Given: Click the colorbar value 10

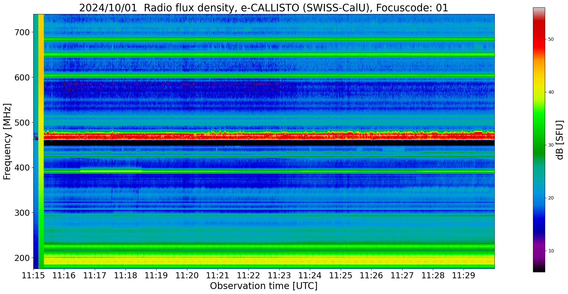Looking at the screenshot, I should (551, 251).
